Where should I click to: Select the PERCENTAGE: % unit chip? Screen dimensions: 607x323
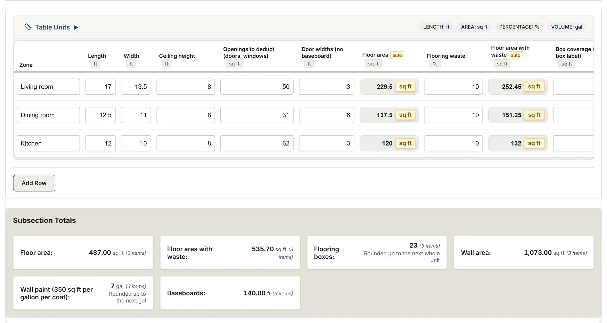(519, 27)
